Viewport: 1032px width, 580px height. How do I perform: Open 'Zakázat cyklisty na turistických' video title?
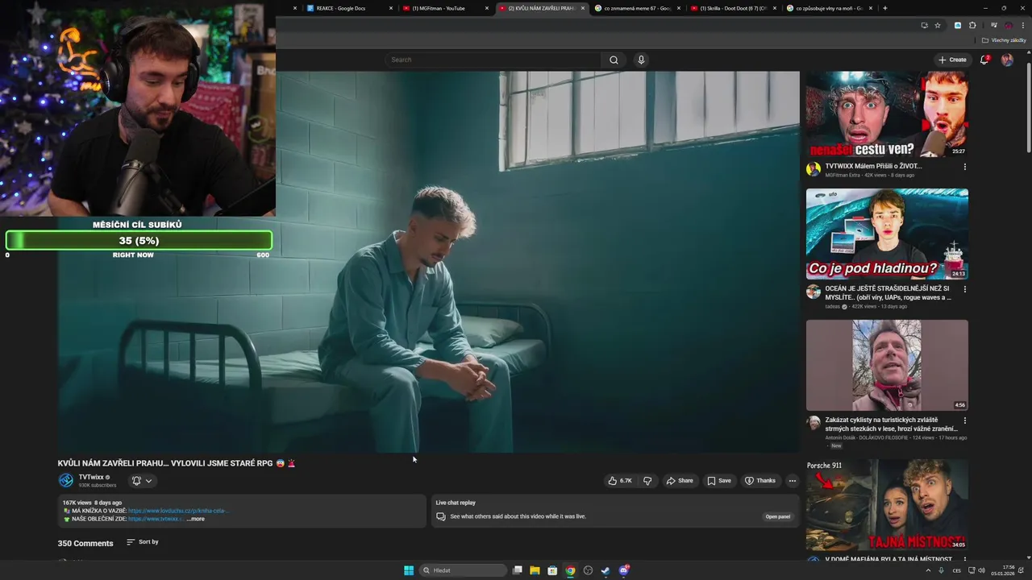(891, 425)
